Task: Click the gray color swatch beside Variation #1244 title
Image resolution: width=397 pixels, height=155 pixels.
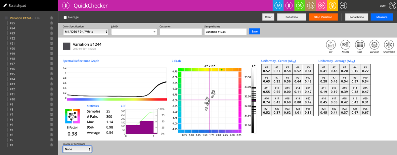Action: [66, 46]
